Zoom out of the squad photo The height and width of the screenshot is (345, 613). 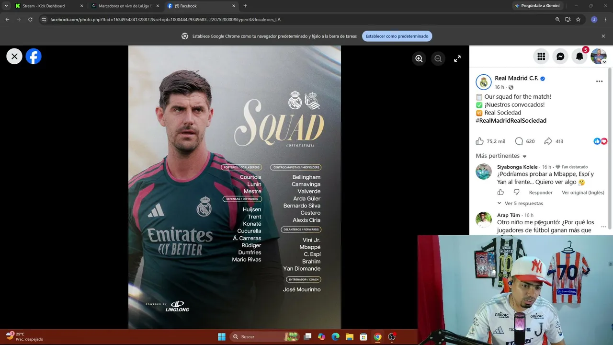(438, 58)
